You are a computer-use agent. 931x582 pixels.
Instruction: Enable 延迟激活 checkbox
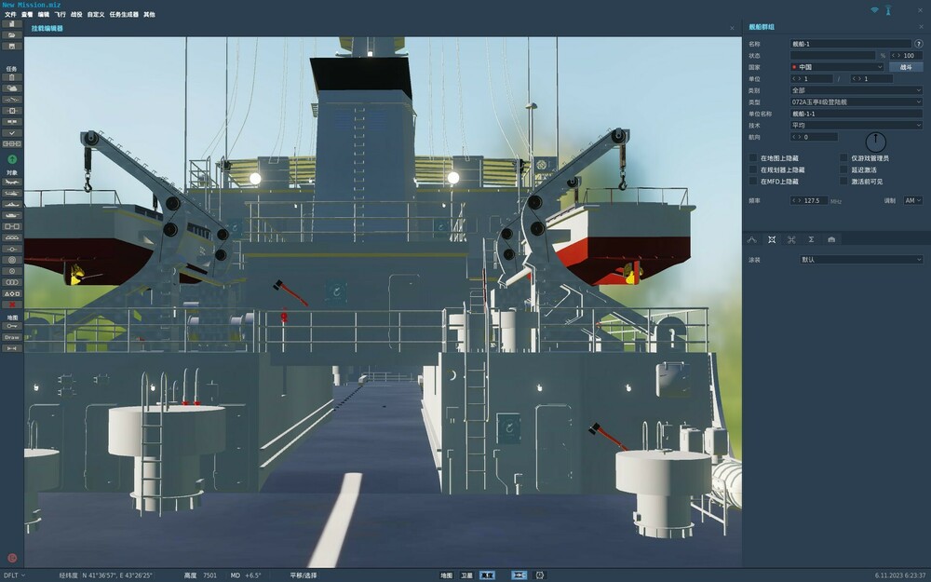843,169
